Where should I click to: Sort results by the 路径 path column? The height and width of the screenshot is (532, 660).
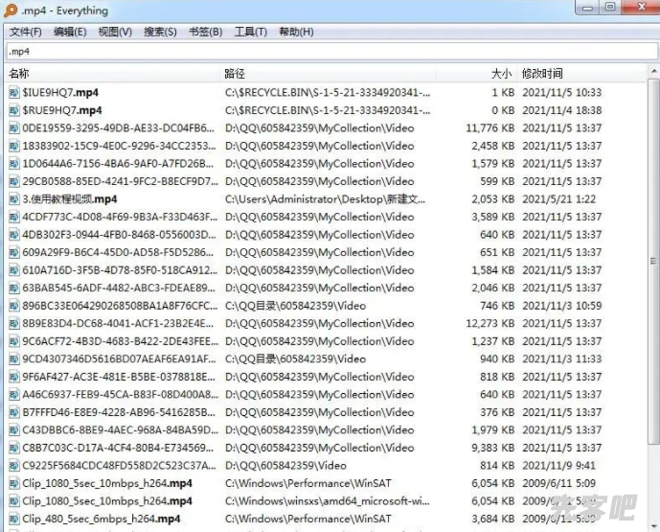click(235, 73)
